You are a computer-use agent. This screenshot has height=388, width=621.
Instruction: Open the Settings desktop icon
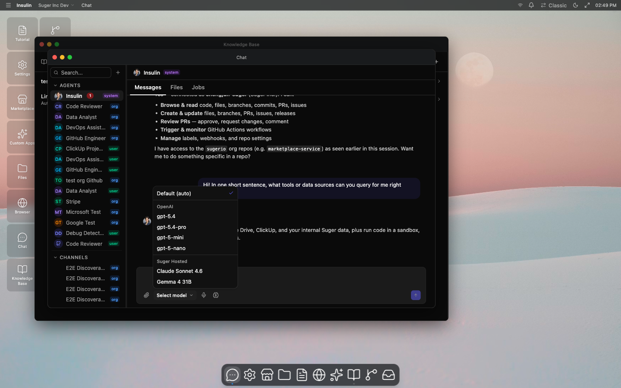[22, 68]
